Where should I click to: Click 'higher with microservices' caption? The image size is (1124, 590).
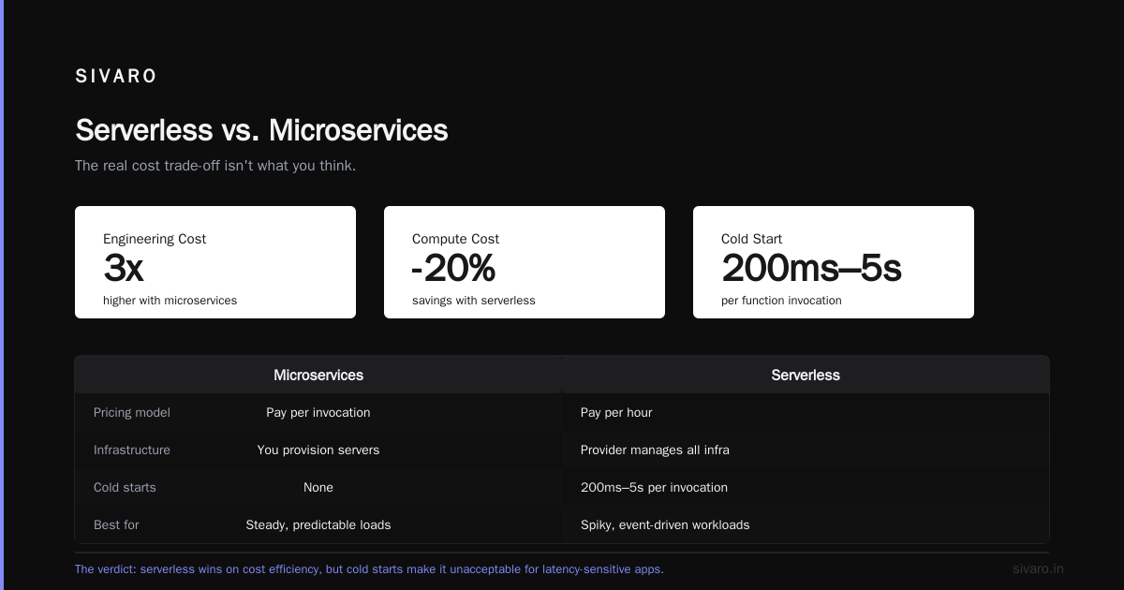170,301
